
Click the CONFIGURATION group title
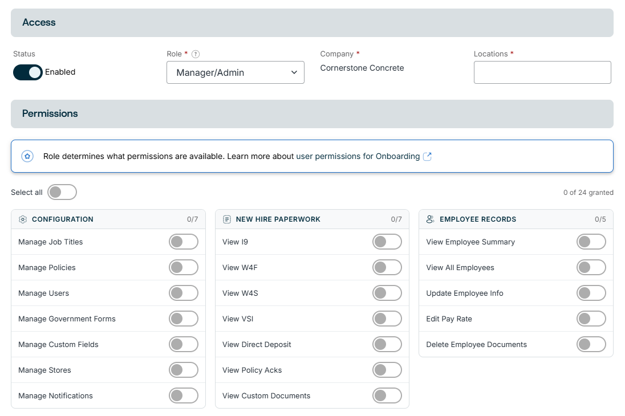pyautogui.click(x=63, y=219)
